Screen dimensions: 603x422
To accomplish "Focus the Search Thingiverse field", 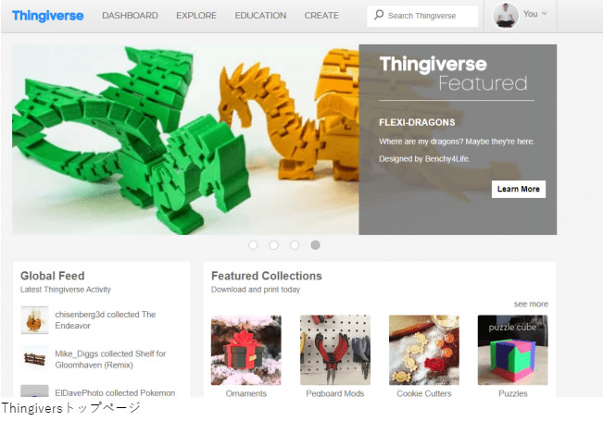I will point(422,16).
